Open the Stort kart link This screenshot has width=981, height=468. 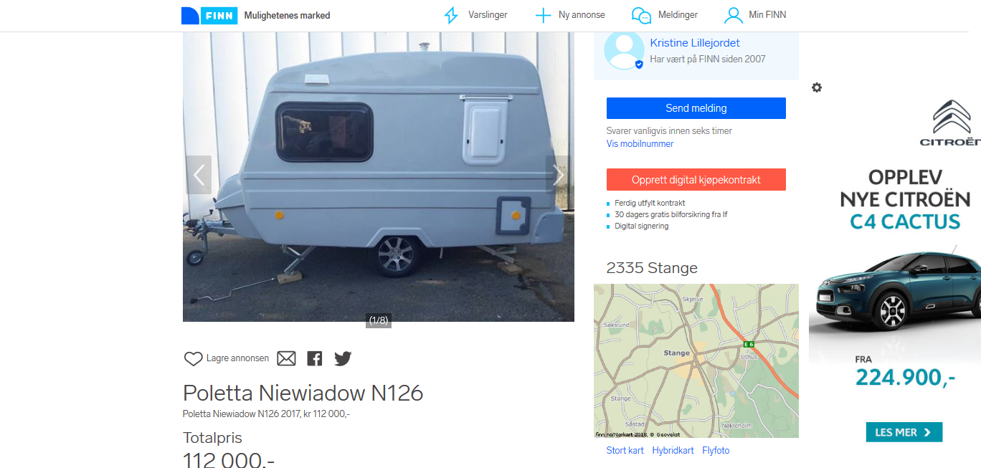[625, 450]
